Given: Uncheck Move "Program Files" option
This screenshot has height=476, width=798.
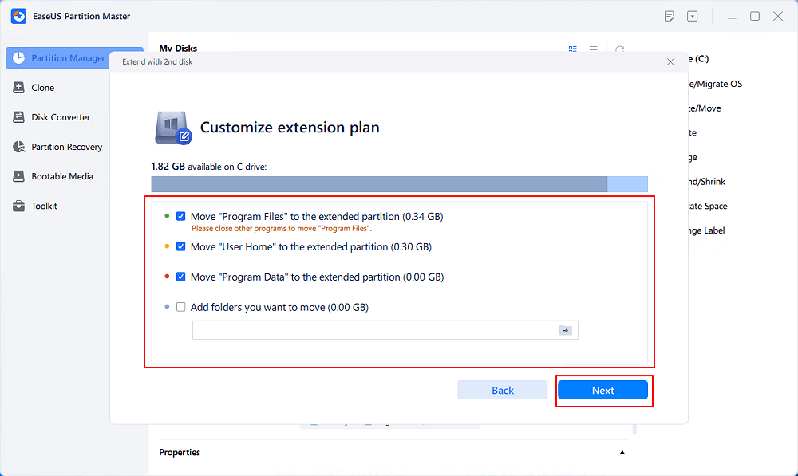Looking at the screenshot, I should [181, 216].
